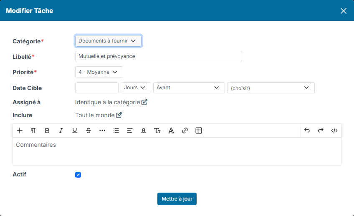Open the Avant dropdown
The height and width of the screenshot is (216, 354).
(x=189, y=88)
